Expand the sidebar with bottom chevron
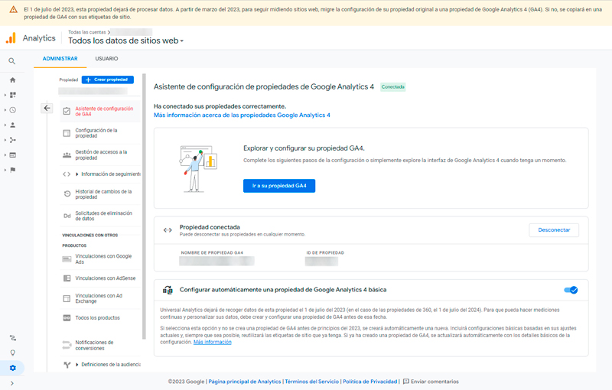612x390 pixels. (12, 383)
